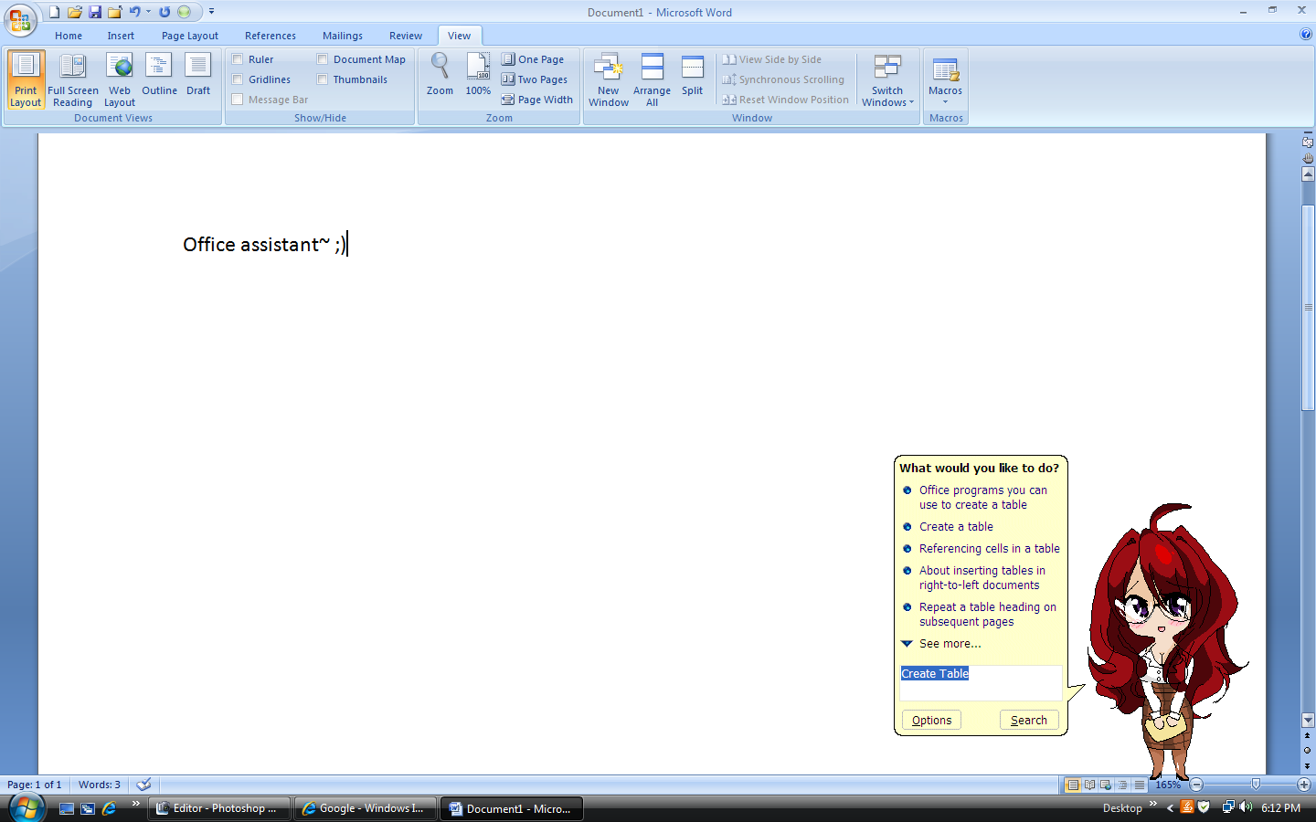Click the Open folder icon in Quick Access Toolbar
The image size is (1316, 822).
click(x=75, y=12)
